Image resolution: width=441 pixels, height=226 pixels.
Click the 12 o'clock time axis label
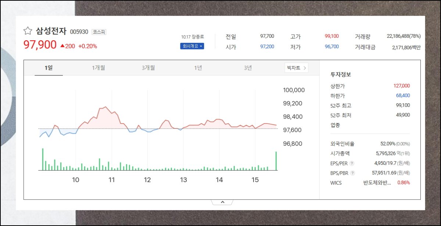click(147, 180)
